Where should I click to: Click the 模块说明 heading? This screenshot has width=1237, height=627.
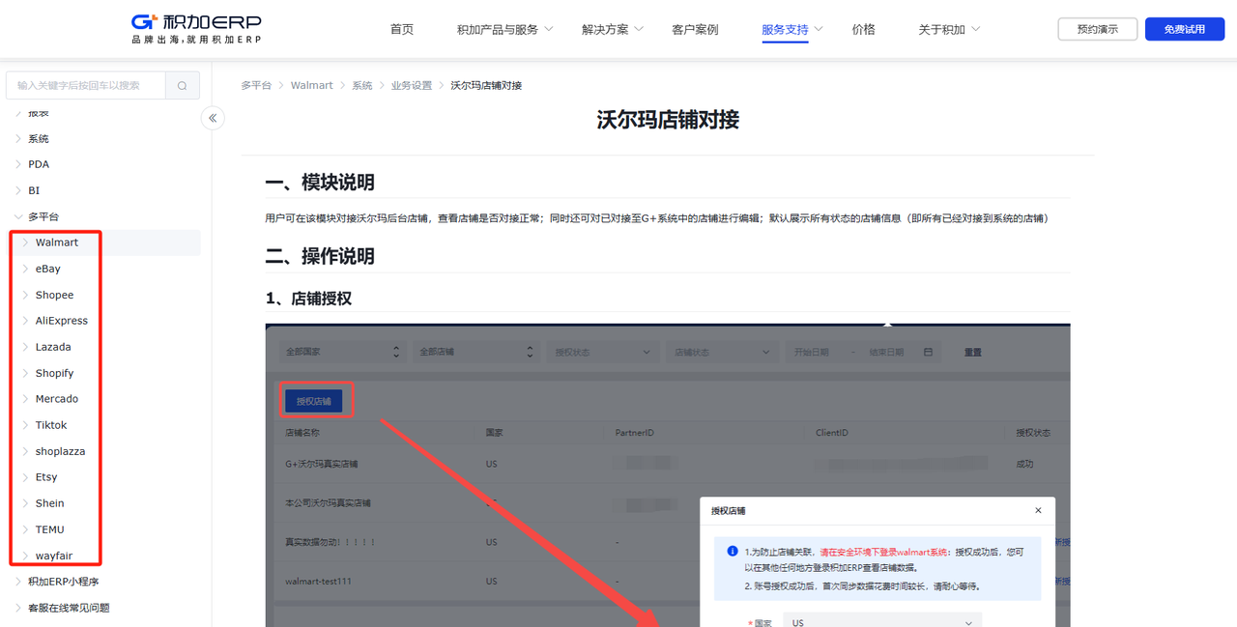[x=320, y=183]
